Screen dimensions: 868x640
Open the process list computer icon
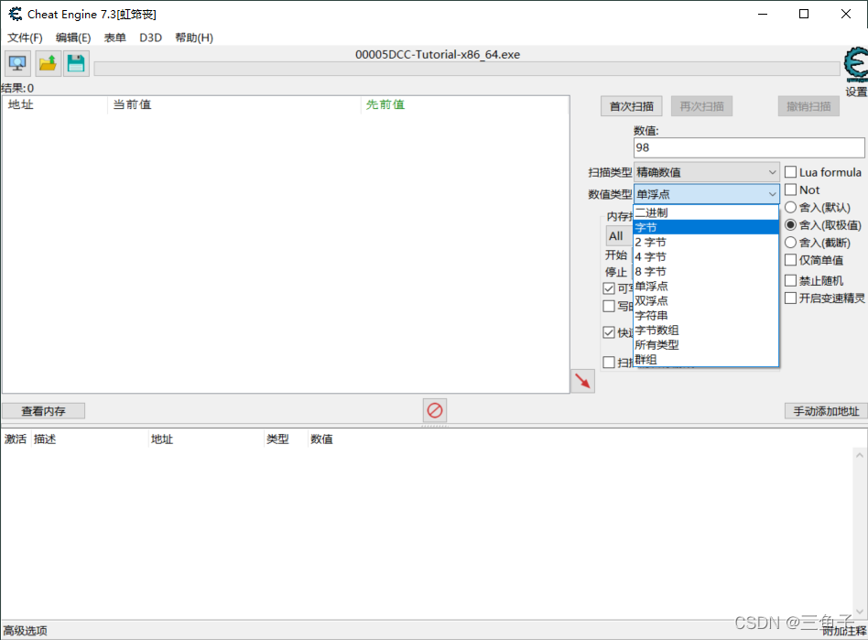[17, 64]
